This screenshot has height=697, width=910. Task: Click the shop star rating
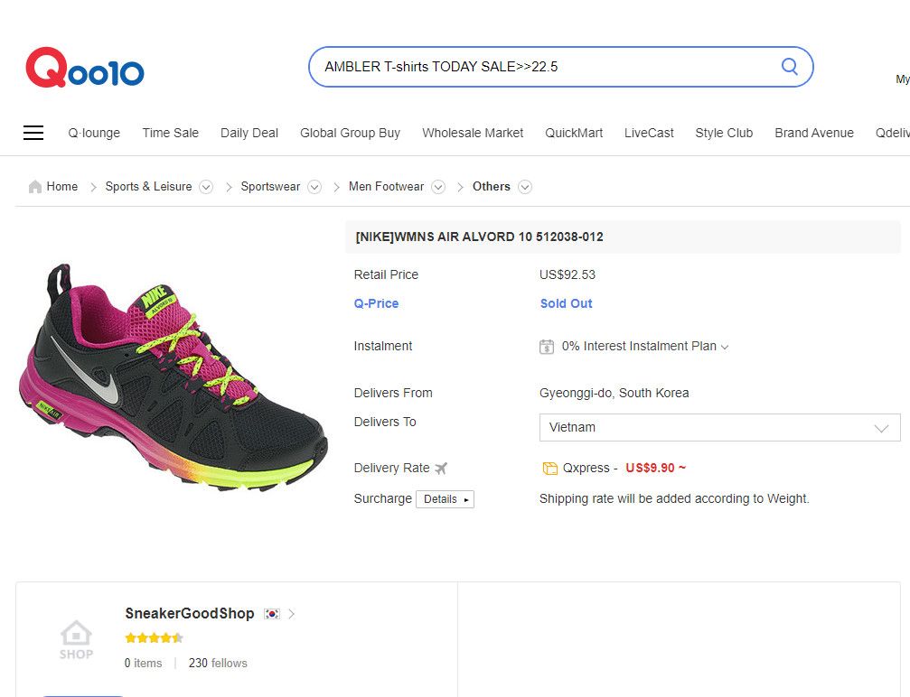click(x=154, y=637)
